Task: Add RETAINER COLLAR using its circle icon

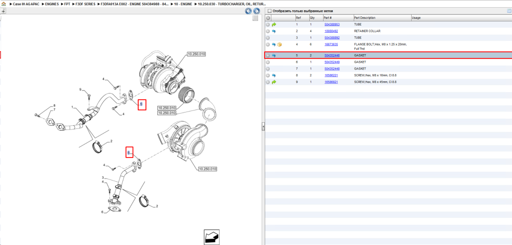Action: pos(268,31)
